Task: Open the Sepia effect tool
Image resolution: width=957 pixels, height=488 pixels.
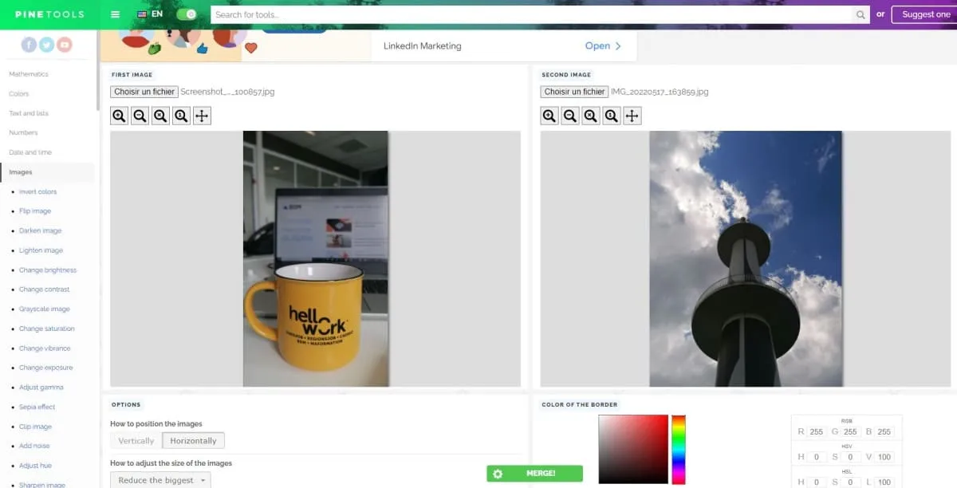Action: tap(37, 407)
